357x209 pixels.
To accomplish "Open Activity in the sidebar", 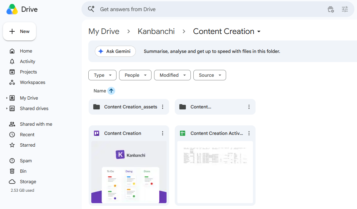I will (x=27, y=61).
